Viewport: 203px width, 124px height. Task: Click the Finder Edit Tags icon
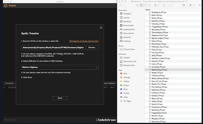pos(171,5)
